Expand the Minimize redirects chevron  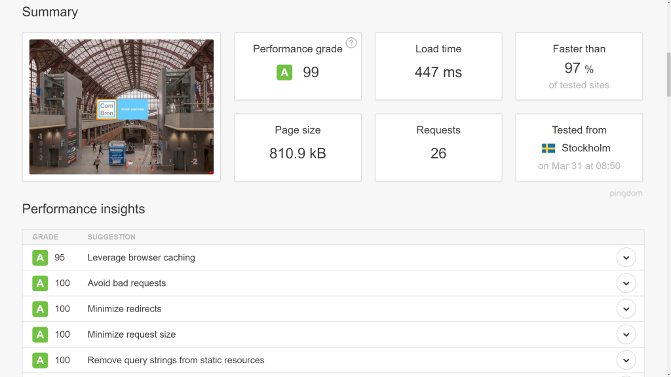point(626,309)
